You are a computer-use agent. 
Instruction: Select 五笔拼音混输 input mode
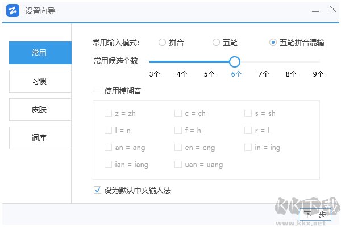[x=273, y=43]
